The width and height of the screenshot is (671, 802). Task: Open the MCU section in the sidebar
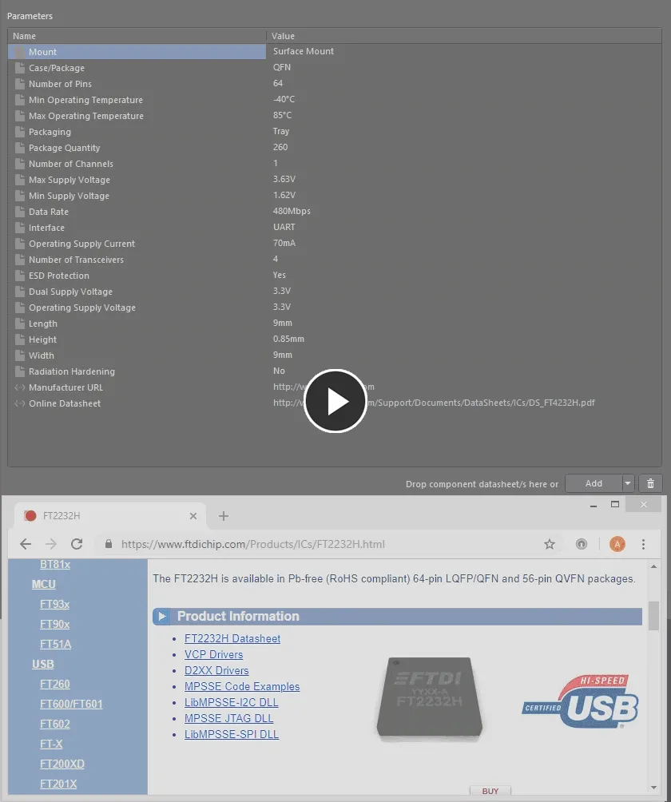[x=46, y=584]
